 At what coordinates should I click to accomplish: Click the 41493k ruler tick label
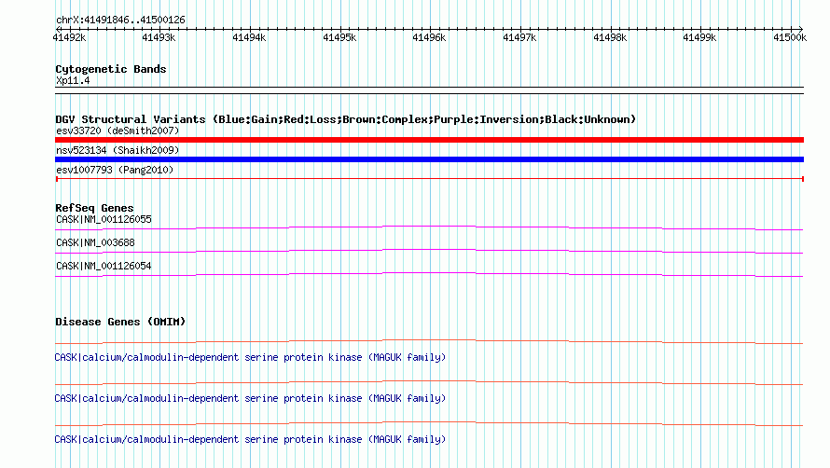click(159, 37)
